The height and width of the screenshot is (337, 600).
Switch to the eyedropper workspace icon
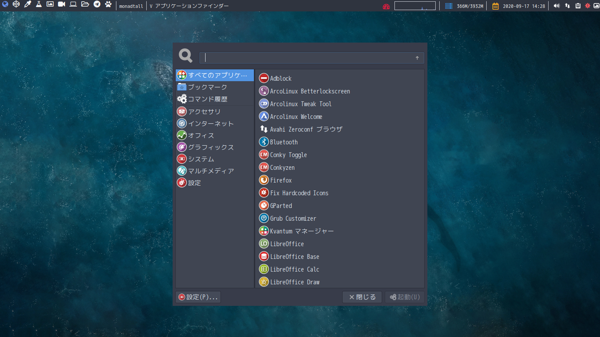[27, 5]
